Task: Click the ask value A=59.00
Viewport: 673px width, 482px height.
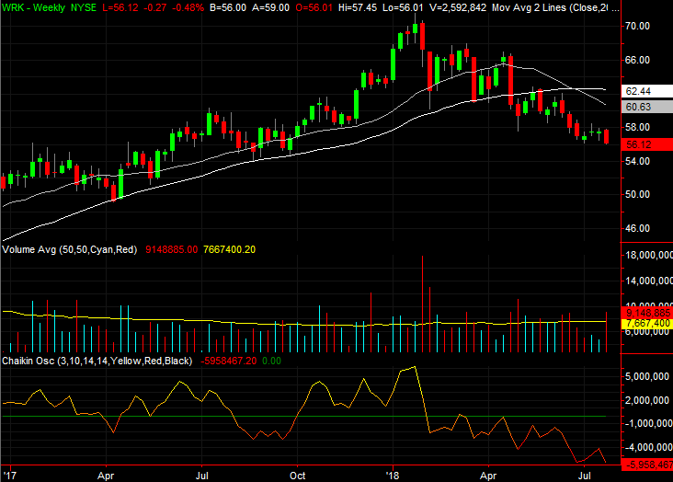Action: (271, 7)
